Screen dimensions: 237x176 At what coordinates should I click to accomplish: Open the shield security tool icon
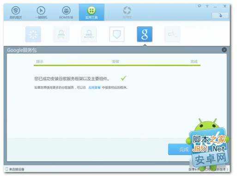coord(117,34)
